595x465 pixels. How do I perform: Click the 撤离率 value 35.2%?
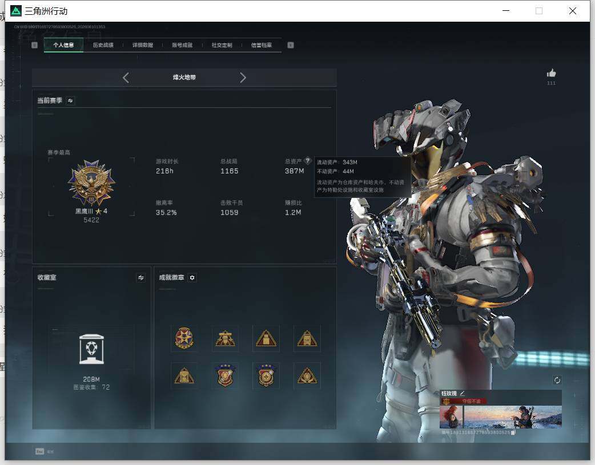[x=166, y=212]
